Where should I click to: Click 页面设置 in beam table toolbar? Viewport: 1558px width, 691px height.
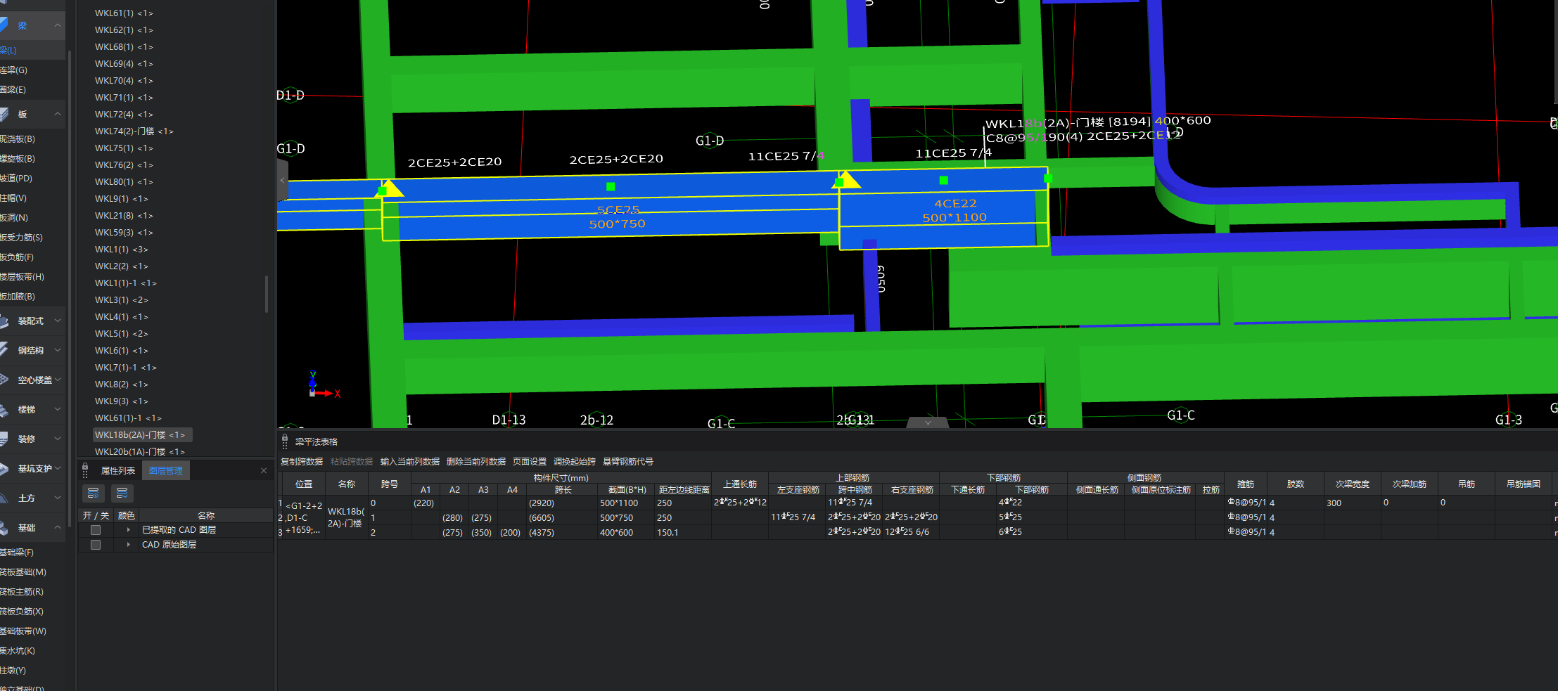pos(529,462)
